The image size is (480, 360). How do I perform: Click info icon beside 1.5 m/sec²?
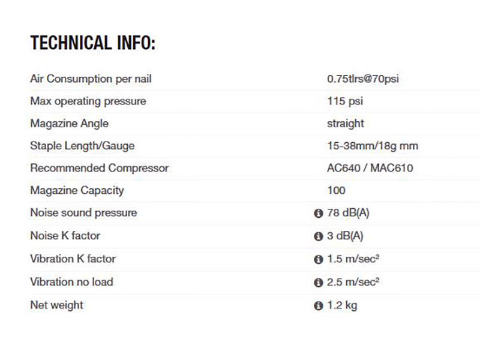[318, 260]
